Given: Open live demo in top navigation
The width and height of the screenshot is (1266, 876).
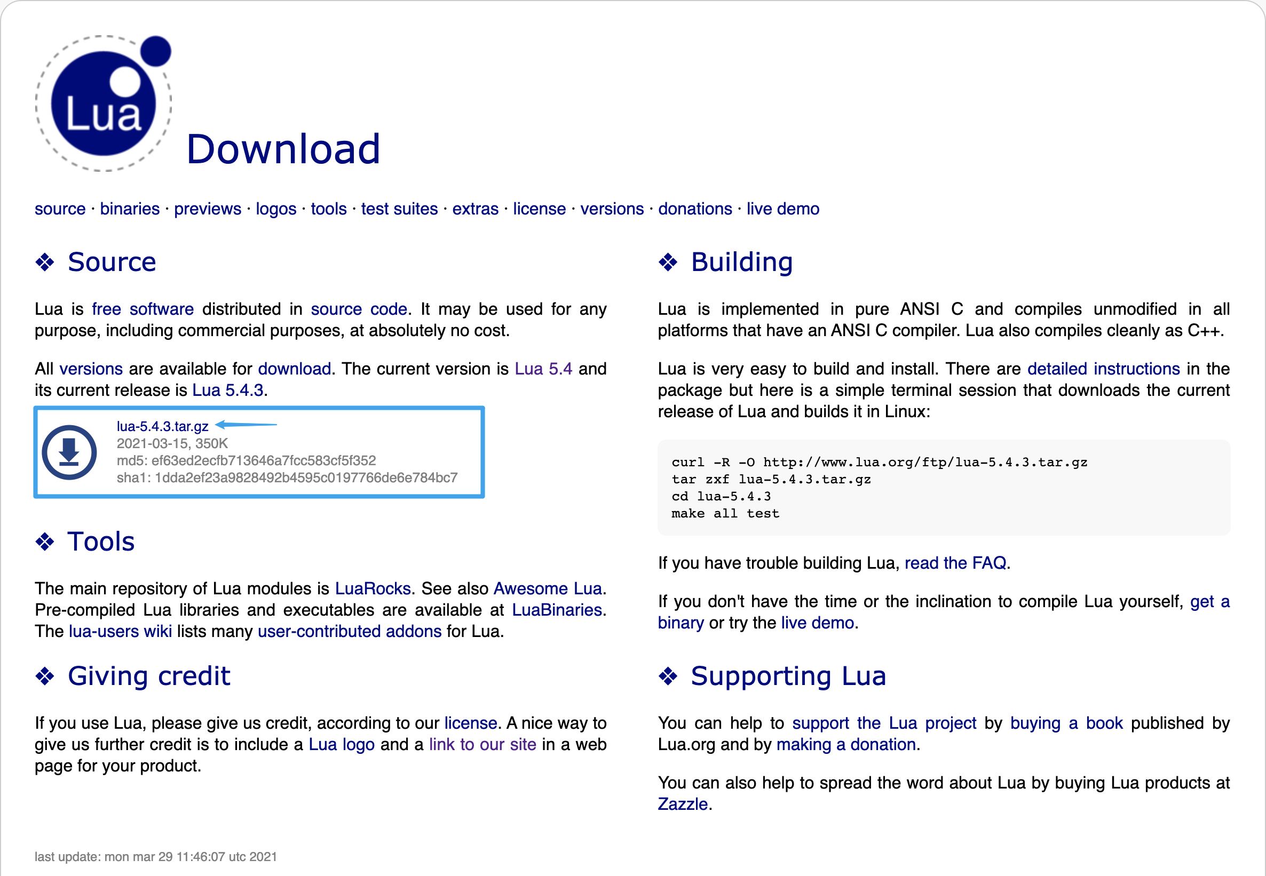Looking at the screenshot, I should point(782,209).
